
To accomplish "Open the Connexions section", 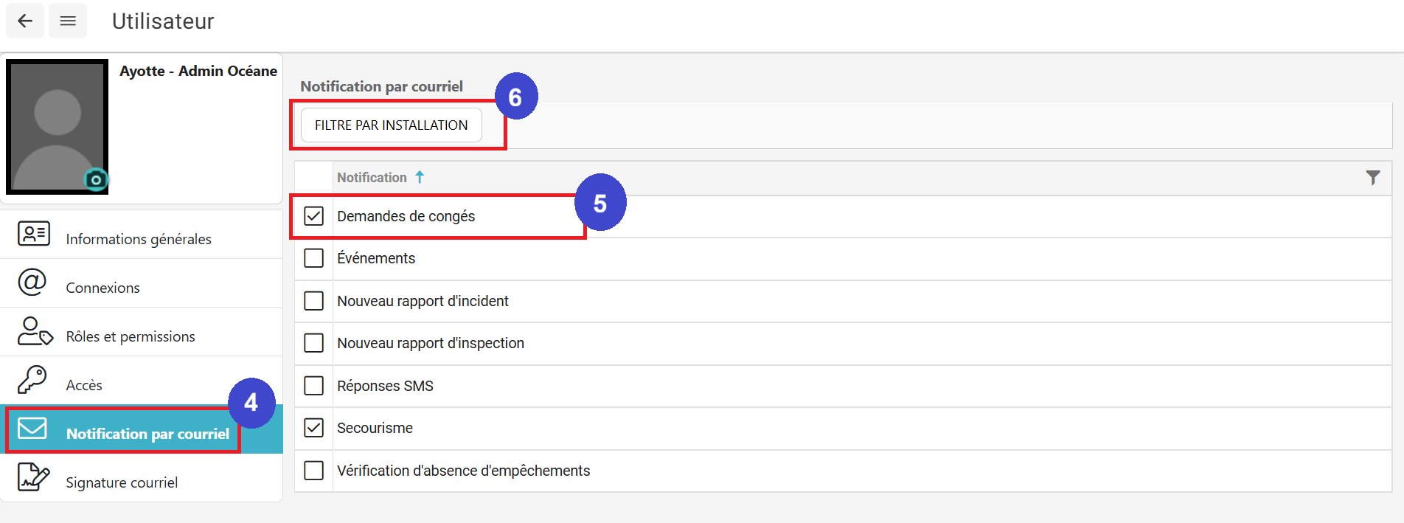I will click(x=102, y=288).
